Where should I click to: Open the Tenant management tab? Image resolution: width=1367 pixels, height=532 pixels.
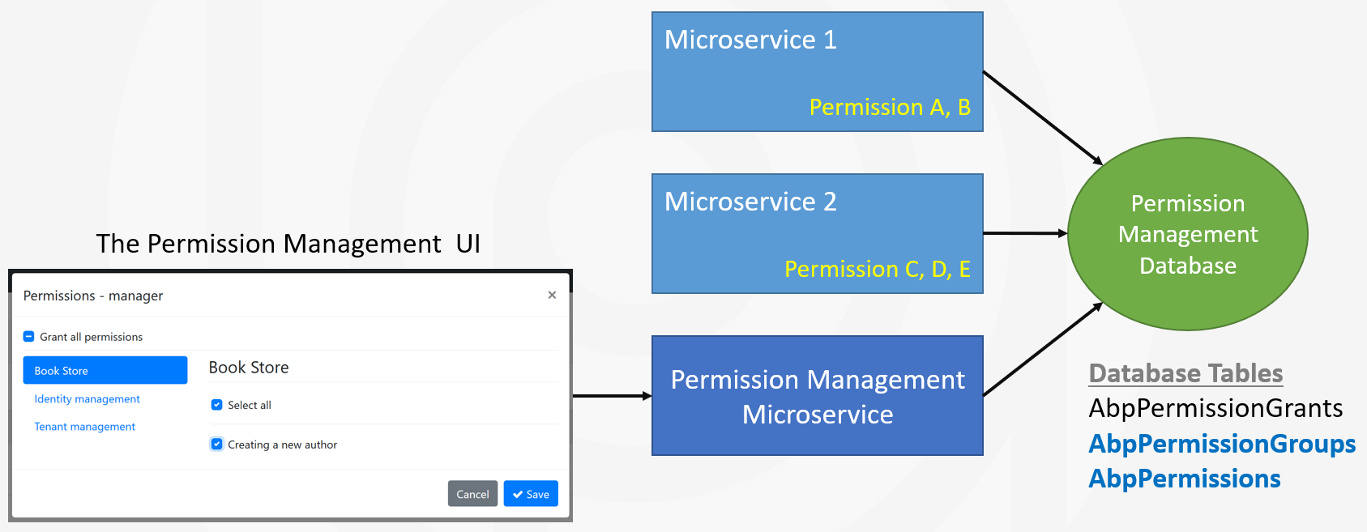point(84,427)
